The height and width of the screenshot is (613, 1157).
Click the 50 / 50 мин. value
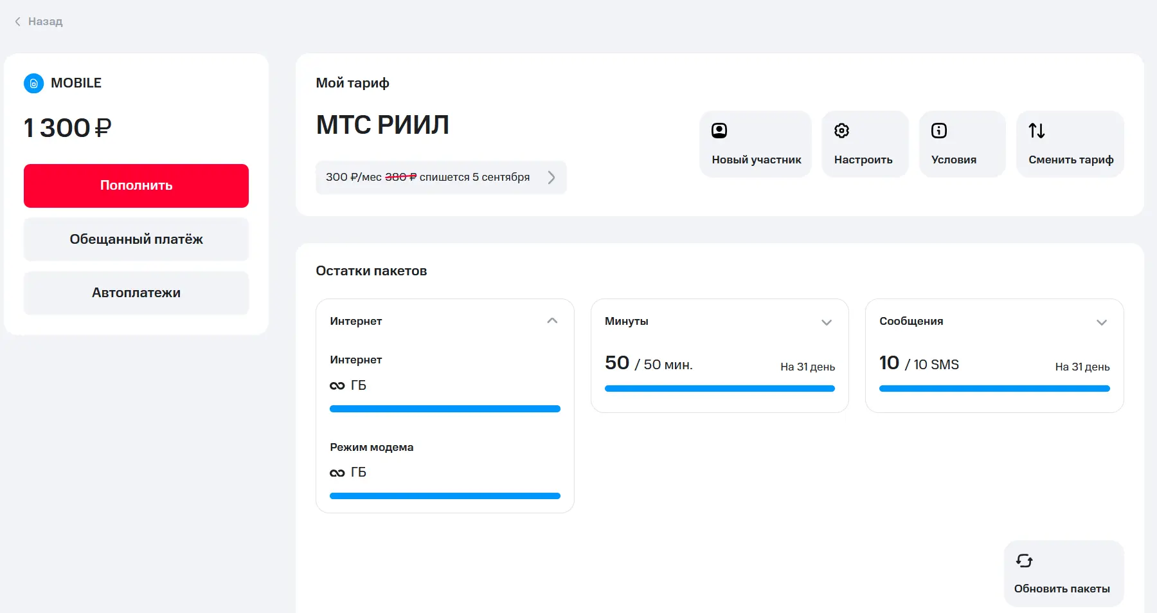(x=649, y=363)
